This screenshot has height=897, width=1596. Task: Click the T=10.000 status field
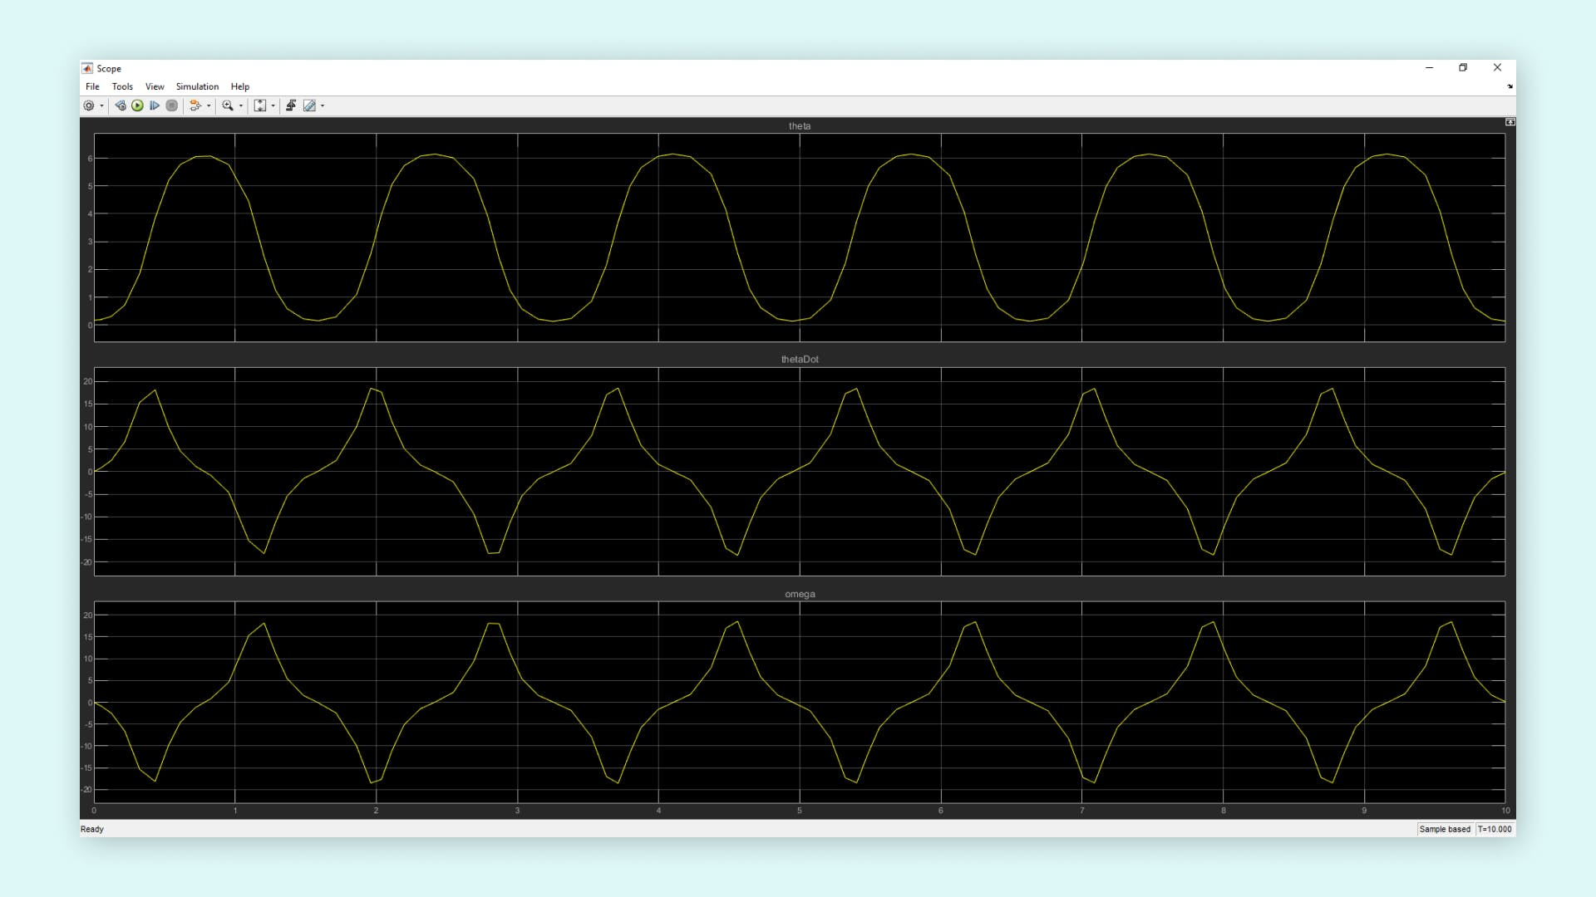coord(1495,829)
